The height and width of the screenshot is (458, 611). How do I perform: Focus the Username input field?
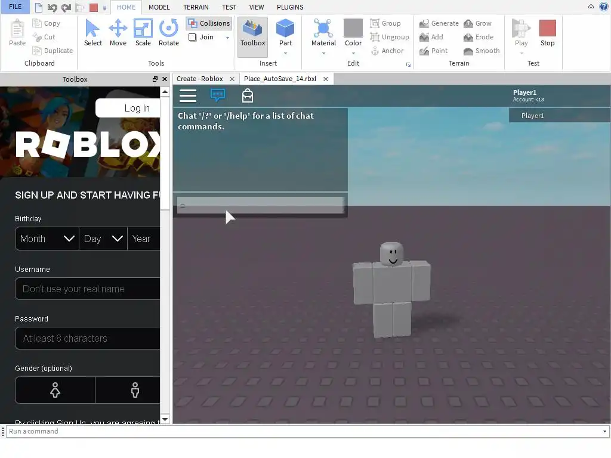(88, 289)
